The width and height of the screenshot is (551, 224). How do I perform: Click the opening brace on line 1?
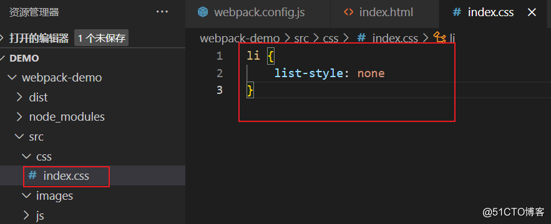271,57
